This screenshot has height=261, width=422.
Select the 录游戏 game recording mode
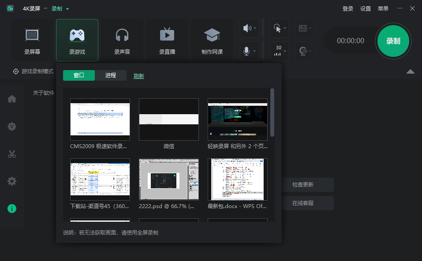[x=77, y=40]
